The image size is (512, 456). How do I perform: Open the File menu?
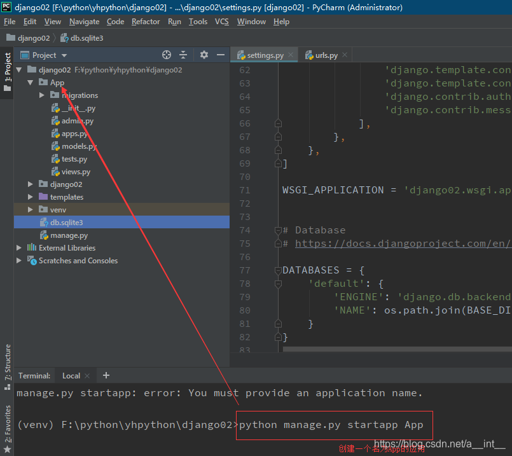[x=10, y=22]
